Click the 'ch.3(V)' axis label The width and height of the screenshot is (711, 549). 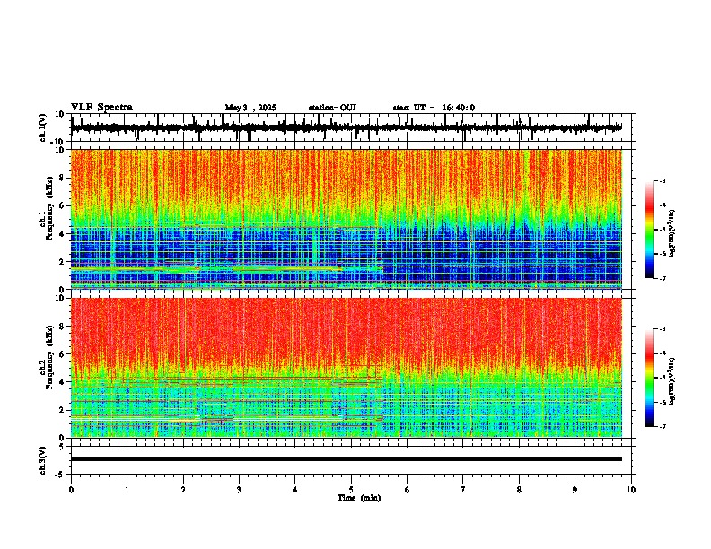pyautogui.click(x=43, y=460)
